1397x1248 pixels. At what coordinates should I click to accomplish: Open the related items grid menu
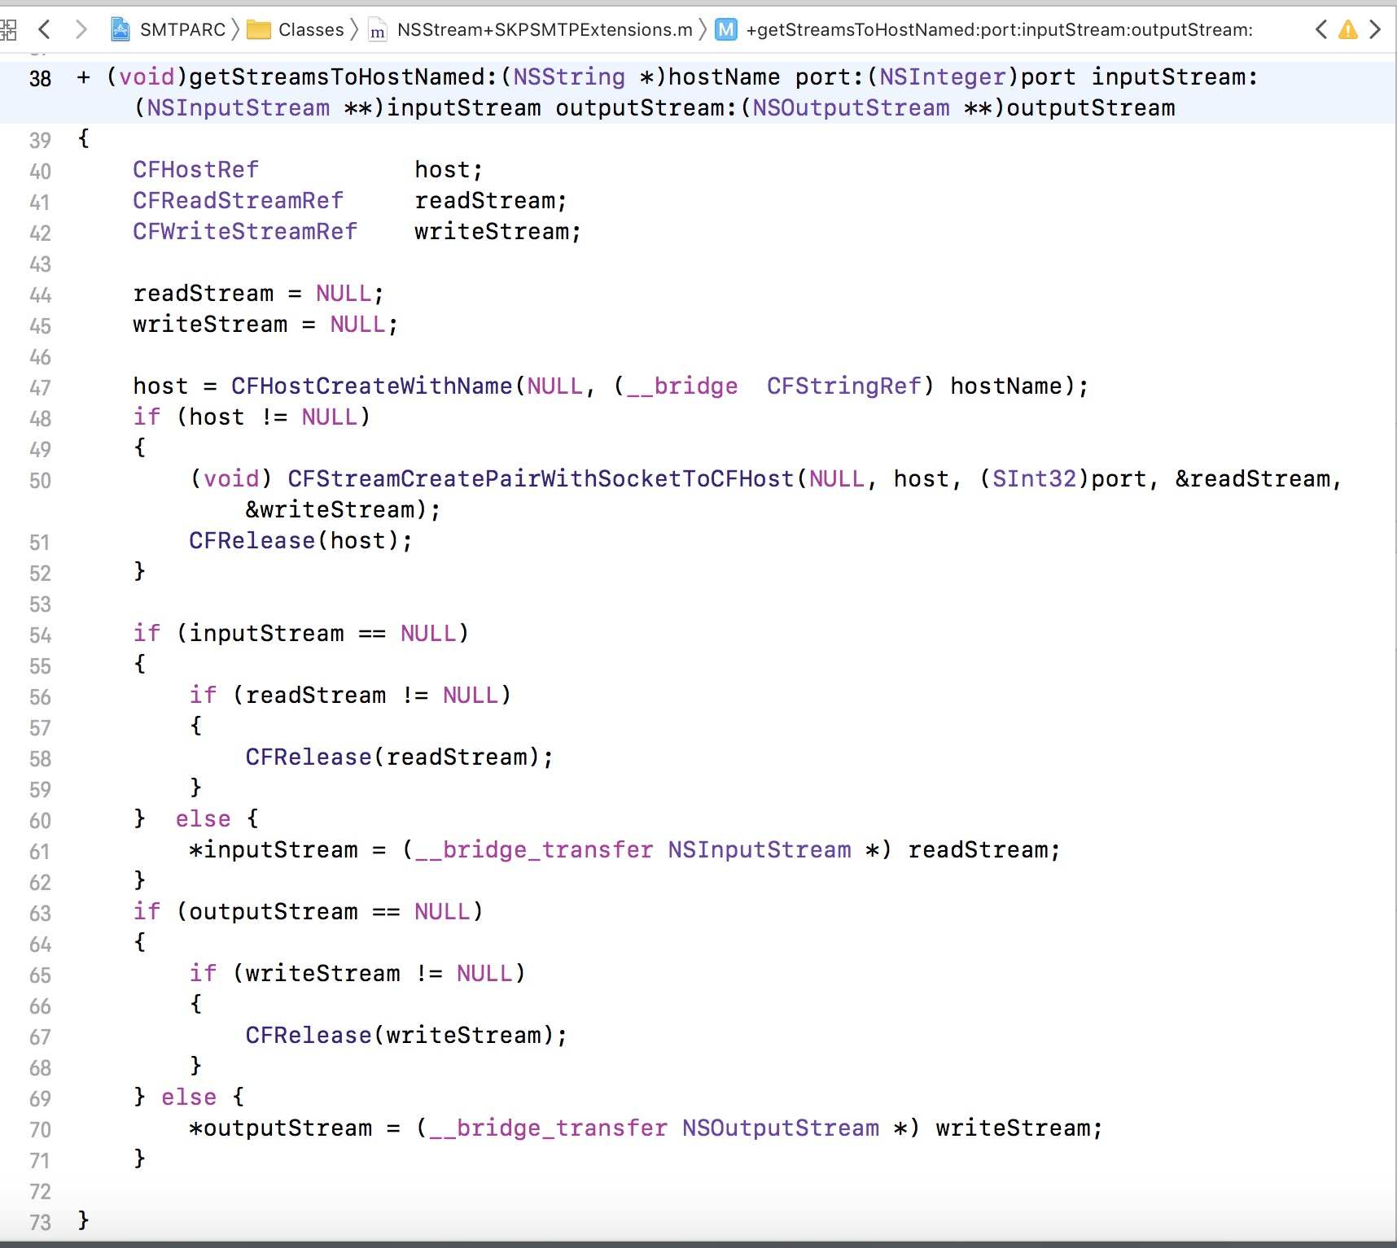pos(7,30)
